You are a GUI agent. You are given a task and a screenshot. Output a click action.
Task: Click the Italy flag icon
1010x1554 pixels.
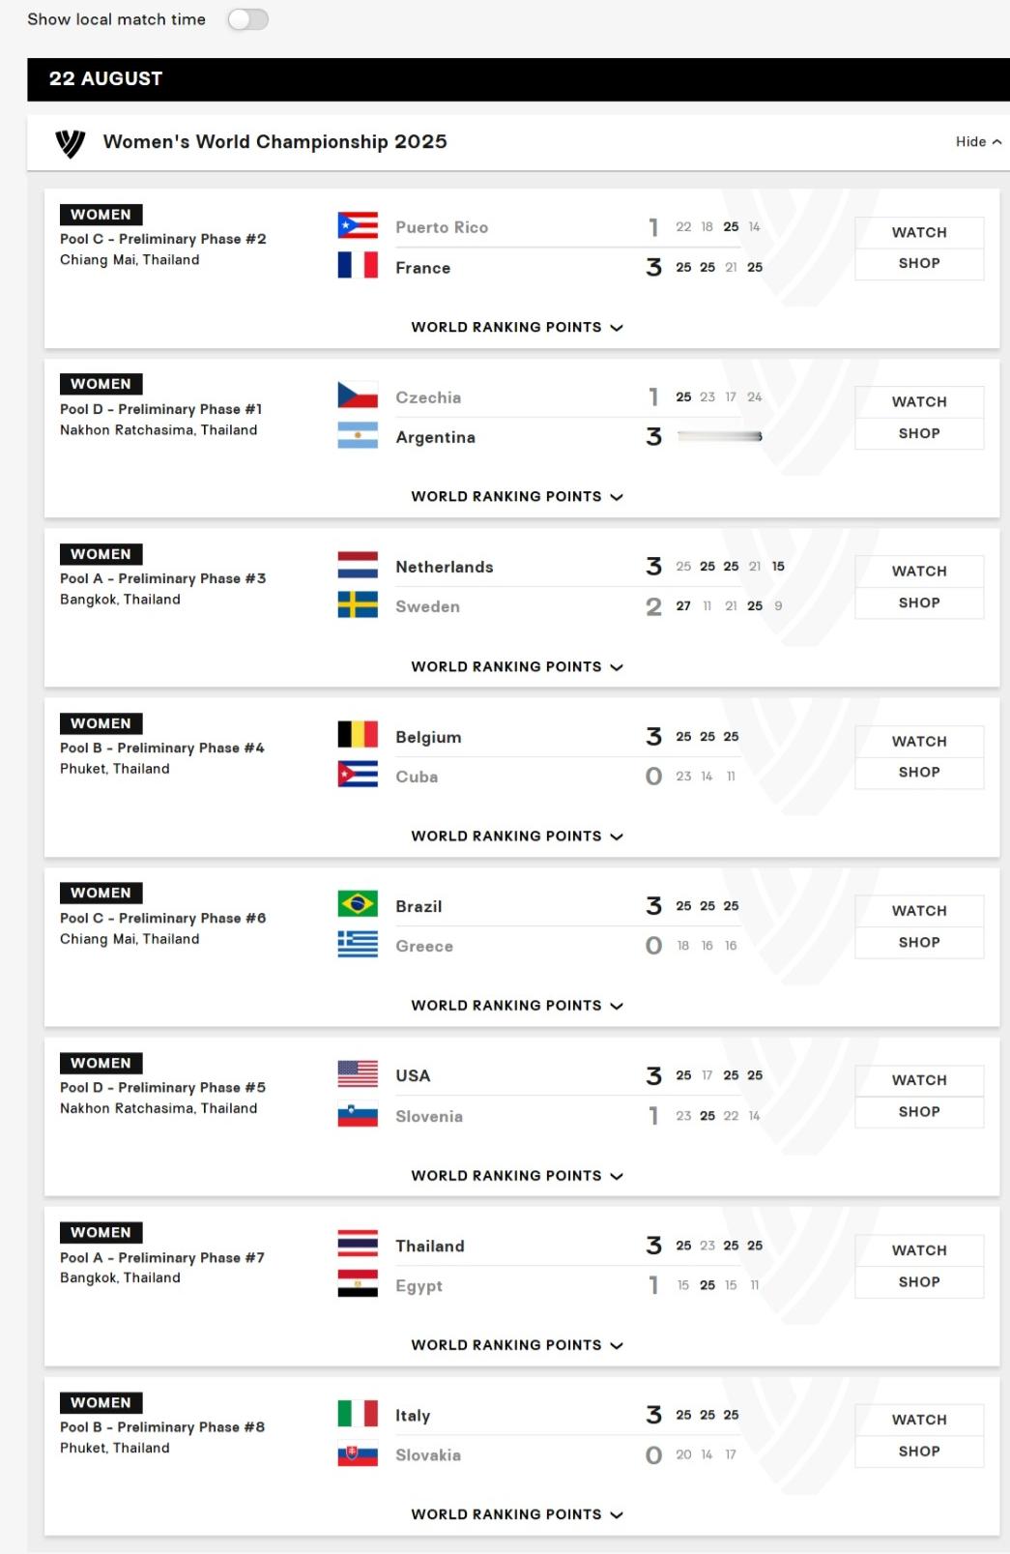click(358, 1414)
